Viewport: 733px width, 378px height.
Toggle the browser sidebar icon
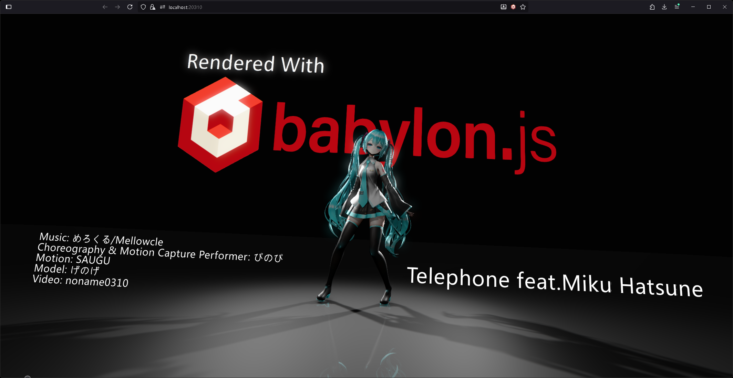(9, 7)
